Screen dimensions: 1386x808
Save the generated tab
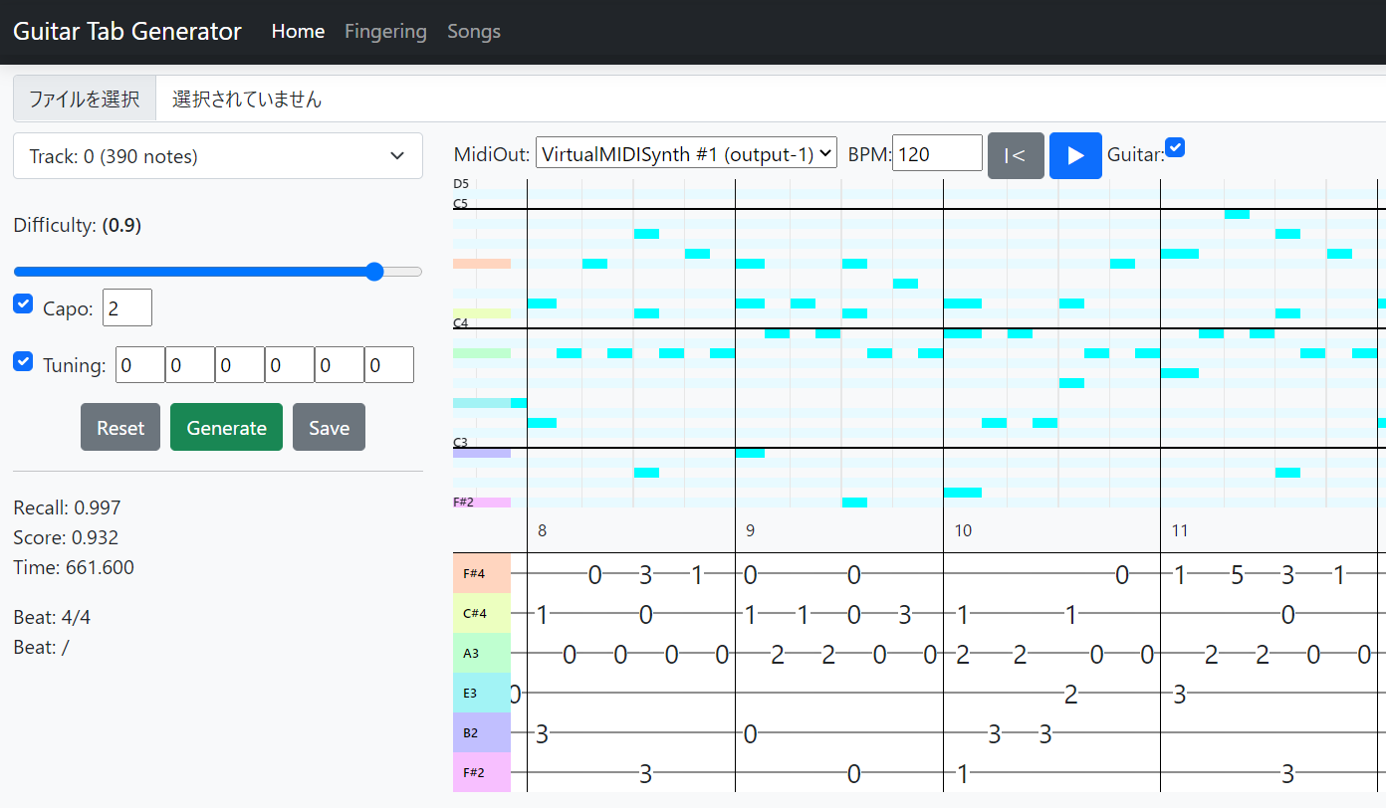pos(329,426)
